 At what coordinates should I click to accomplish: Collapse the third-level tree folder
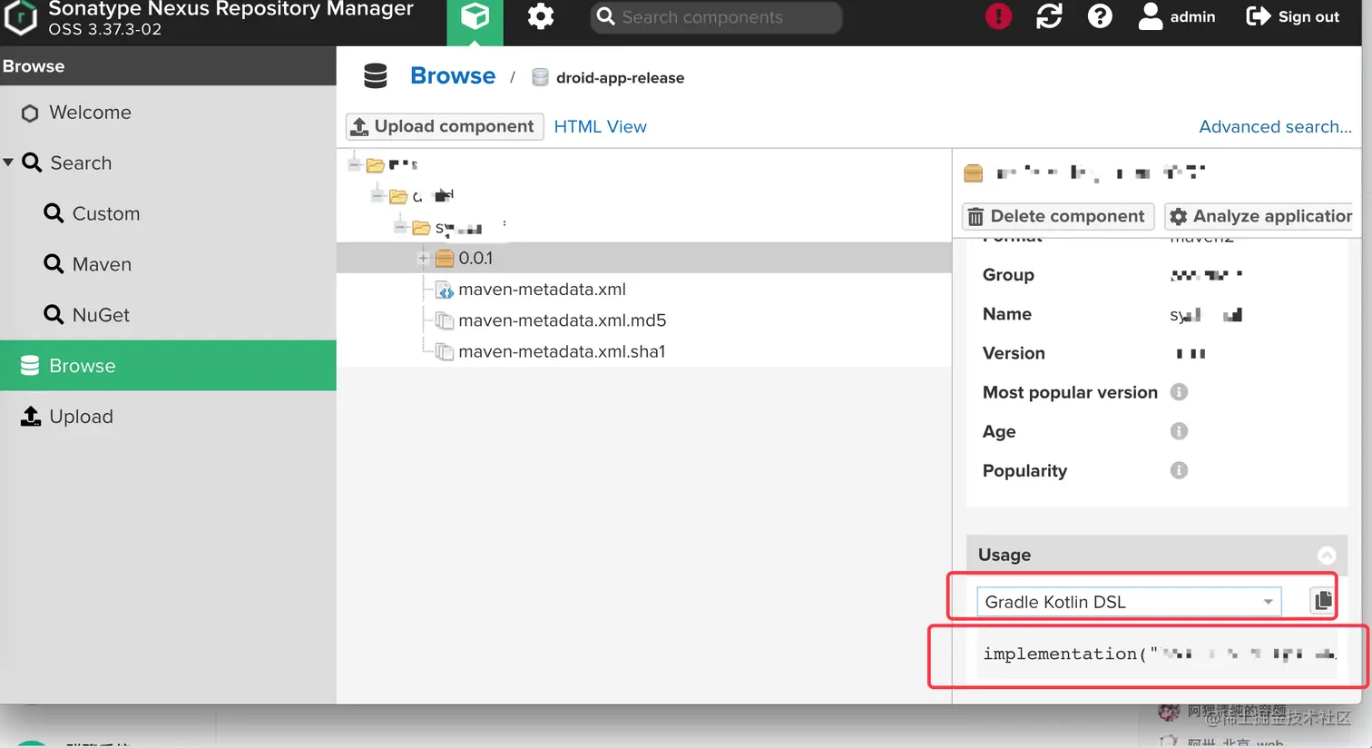400,227
